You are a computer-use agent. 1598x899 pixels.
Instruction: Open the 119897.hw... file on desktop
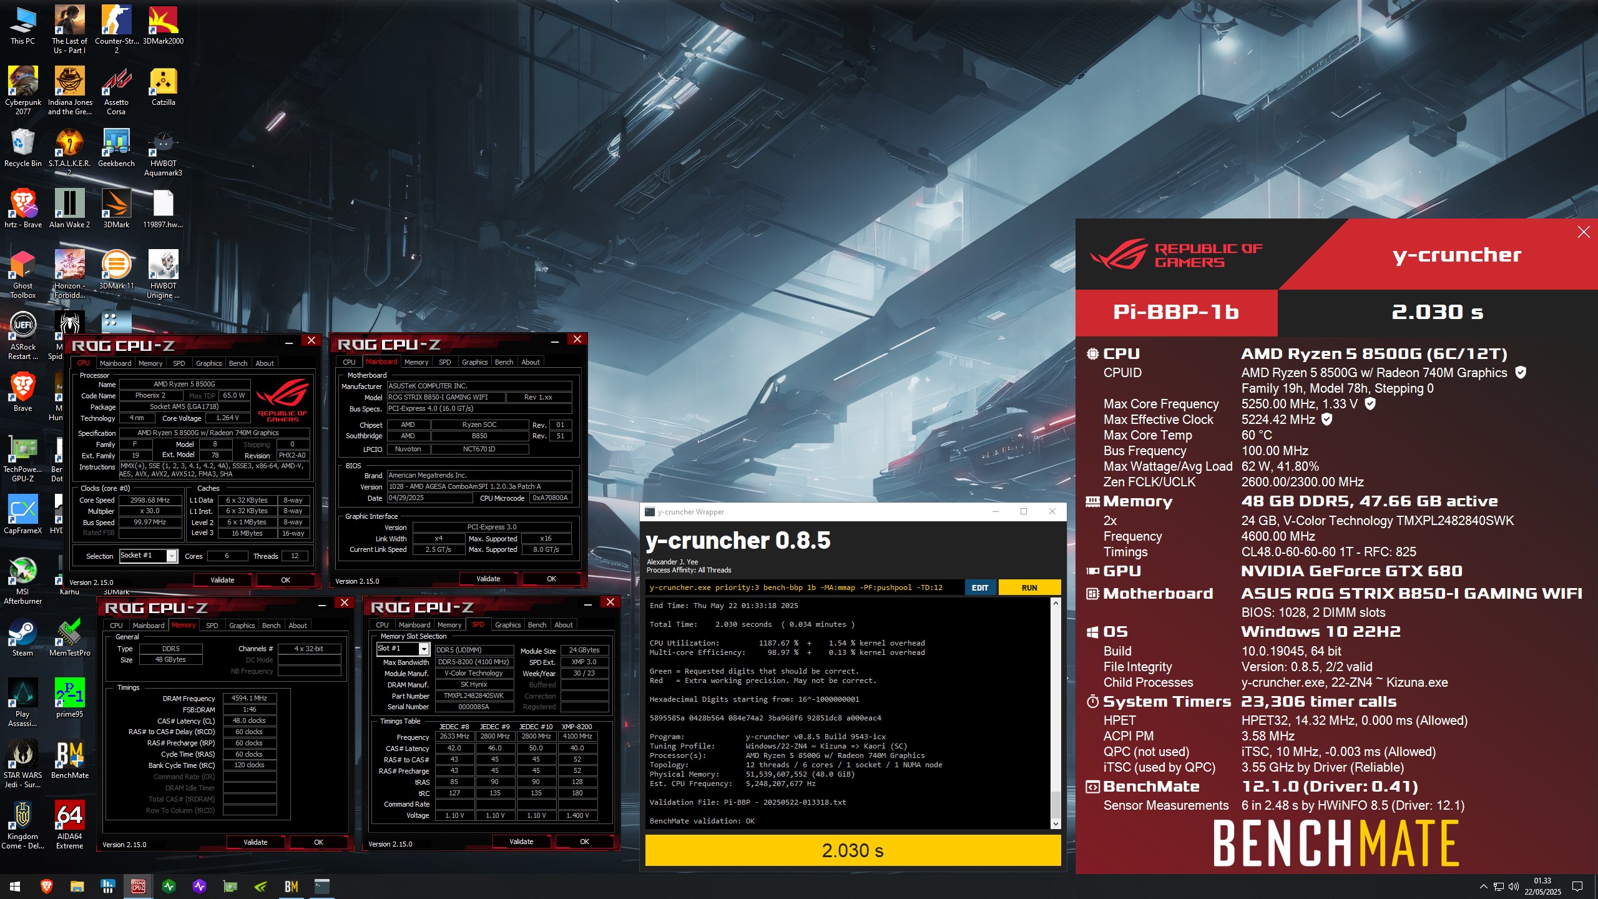coord(163,209)
